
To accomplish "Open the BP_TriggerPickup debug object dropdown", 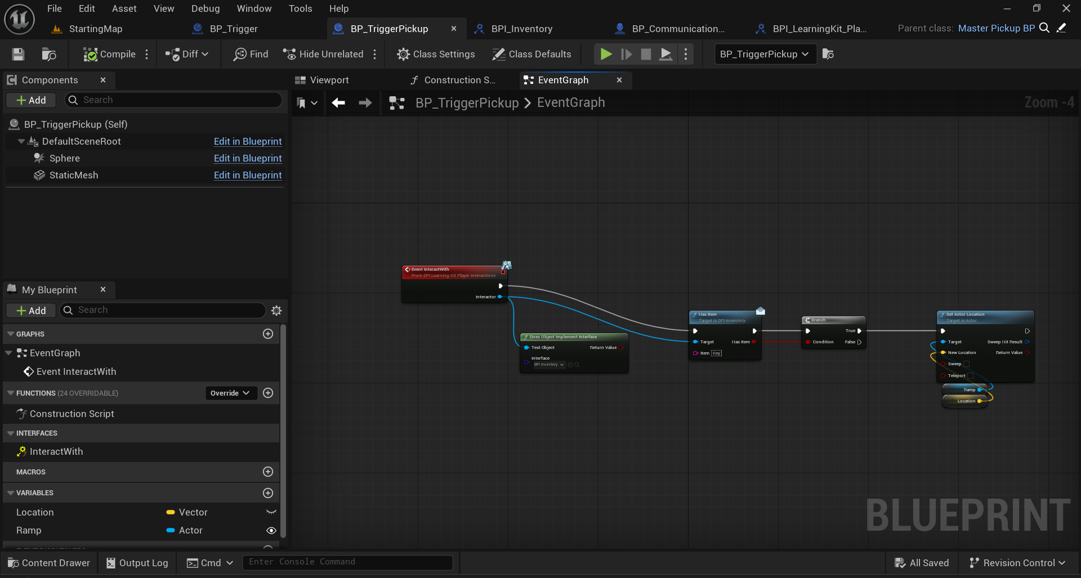I will pyautogui.click(x=765, y=54).
